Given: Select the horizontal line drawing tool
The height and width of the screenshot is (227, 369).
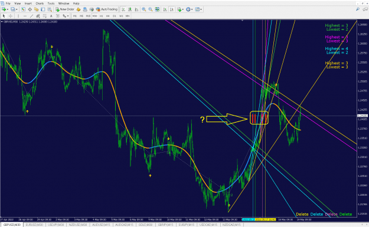Looking at the screenshot, I should 25,16.
